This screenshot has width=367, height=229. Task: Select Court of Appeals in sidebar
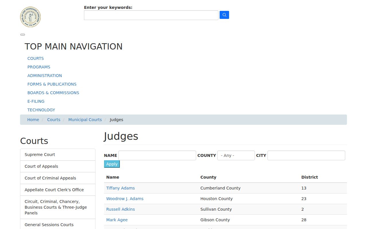pyautogui.click(x=58, y=166)
